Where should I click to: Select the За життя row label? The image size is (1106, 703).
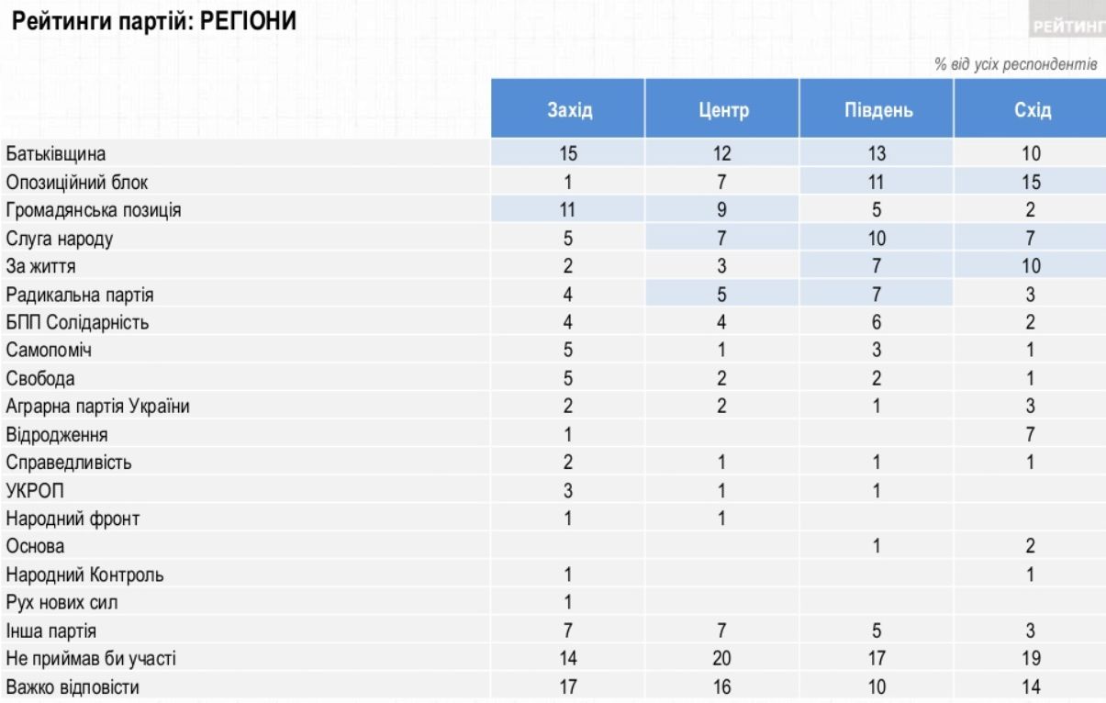tap(42, 267)
